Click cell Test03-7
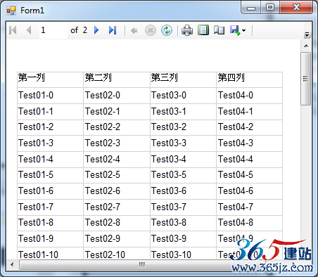 click(x=183, y=207)
